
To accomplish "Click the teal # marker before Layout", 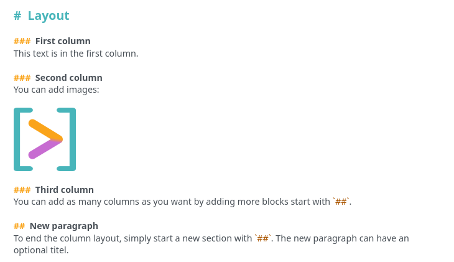I will point(17,16).
